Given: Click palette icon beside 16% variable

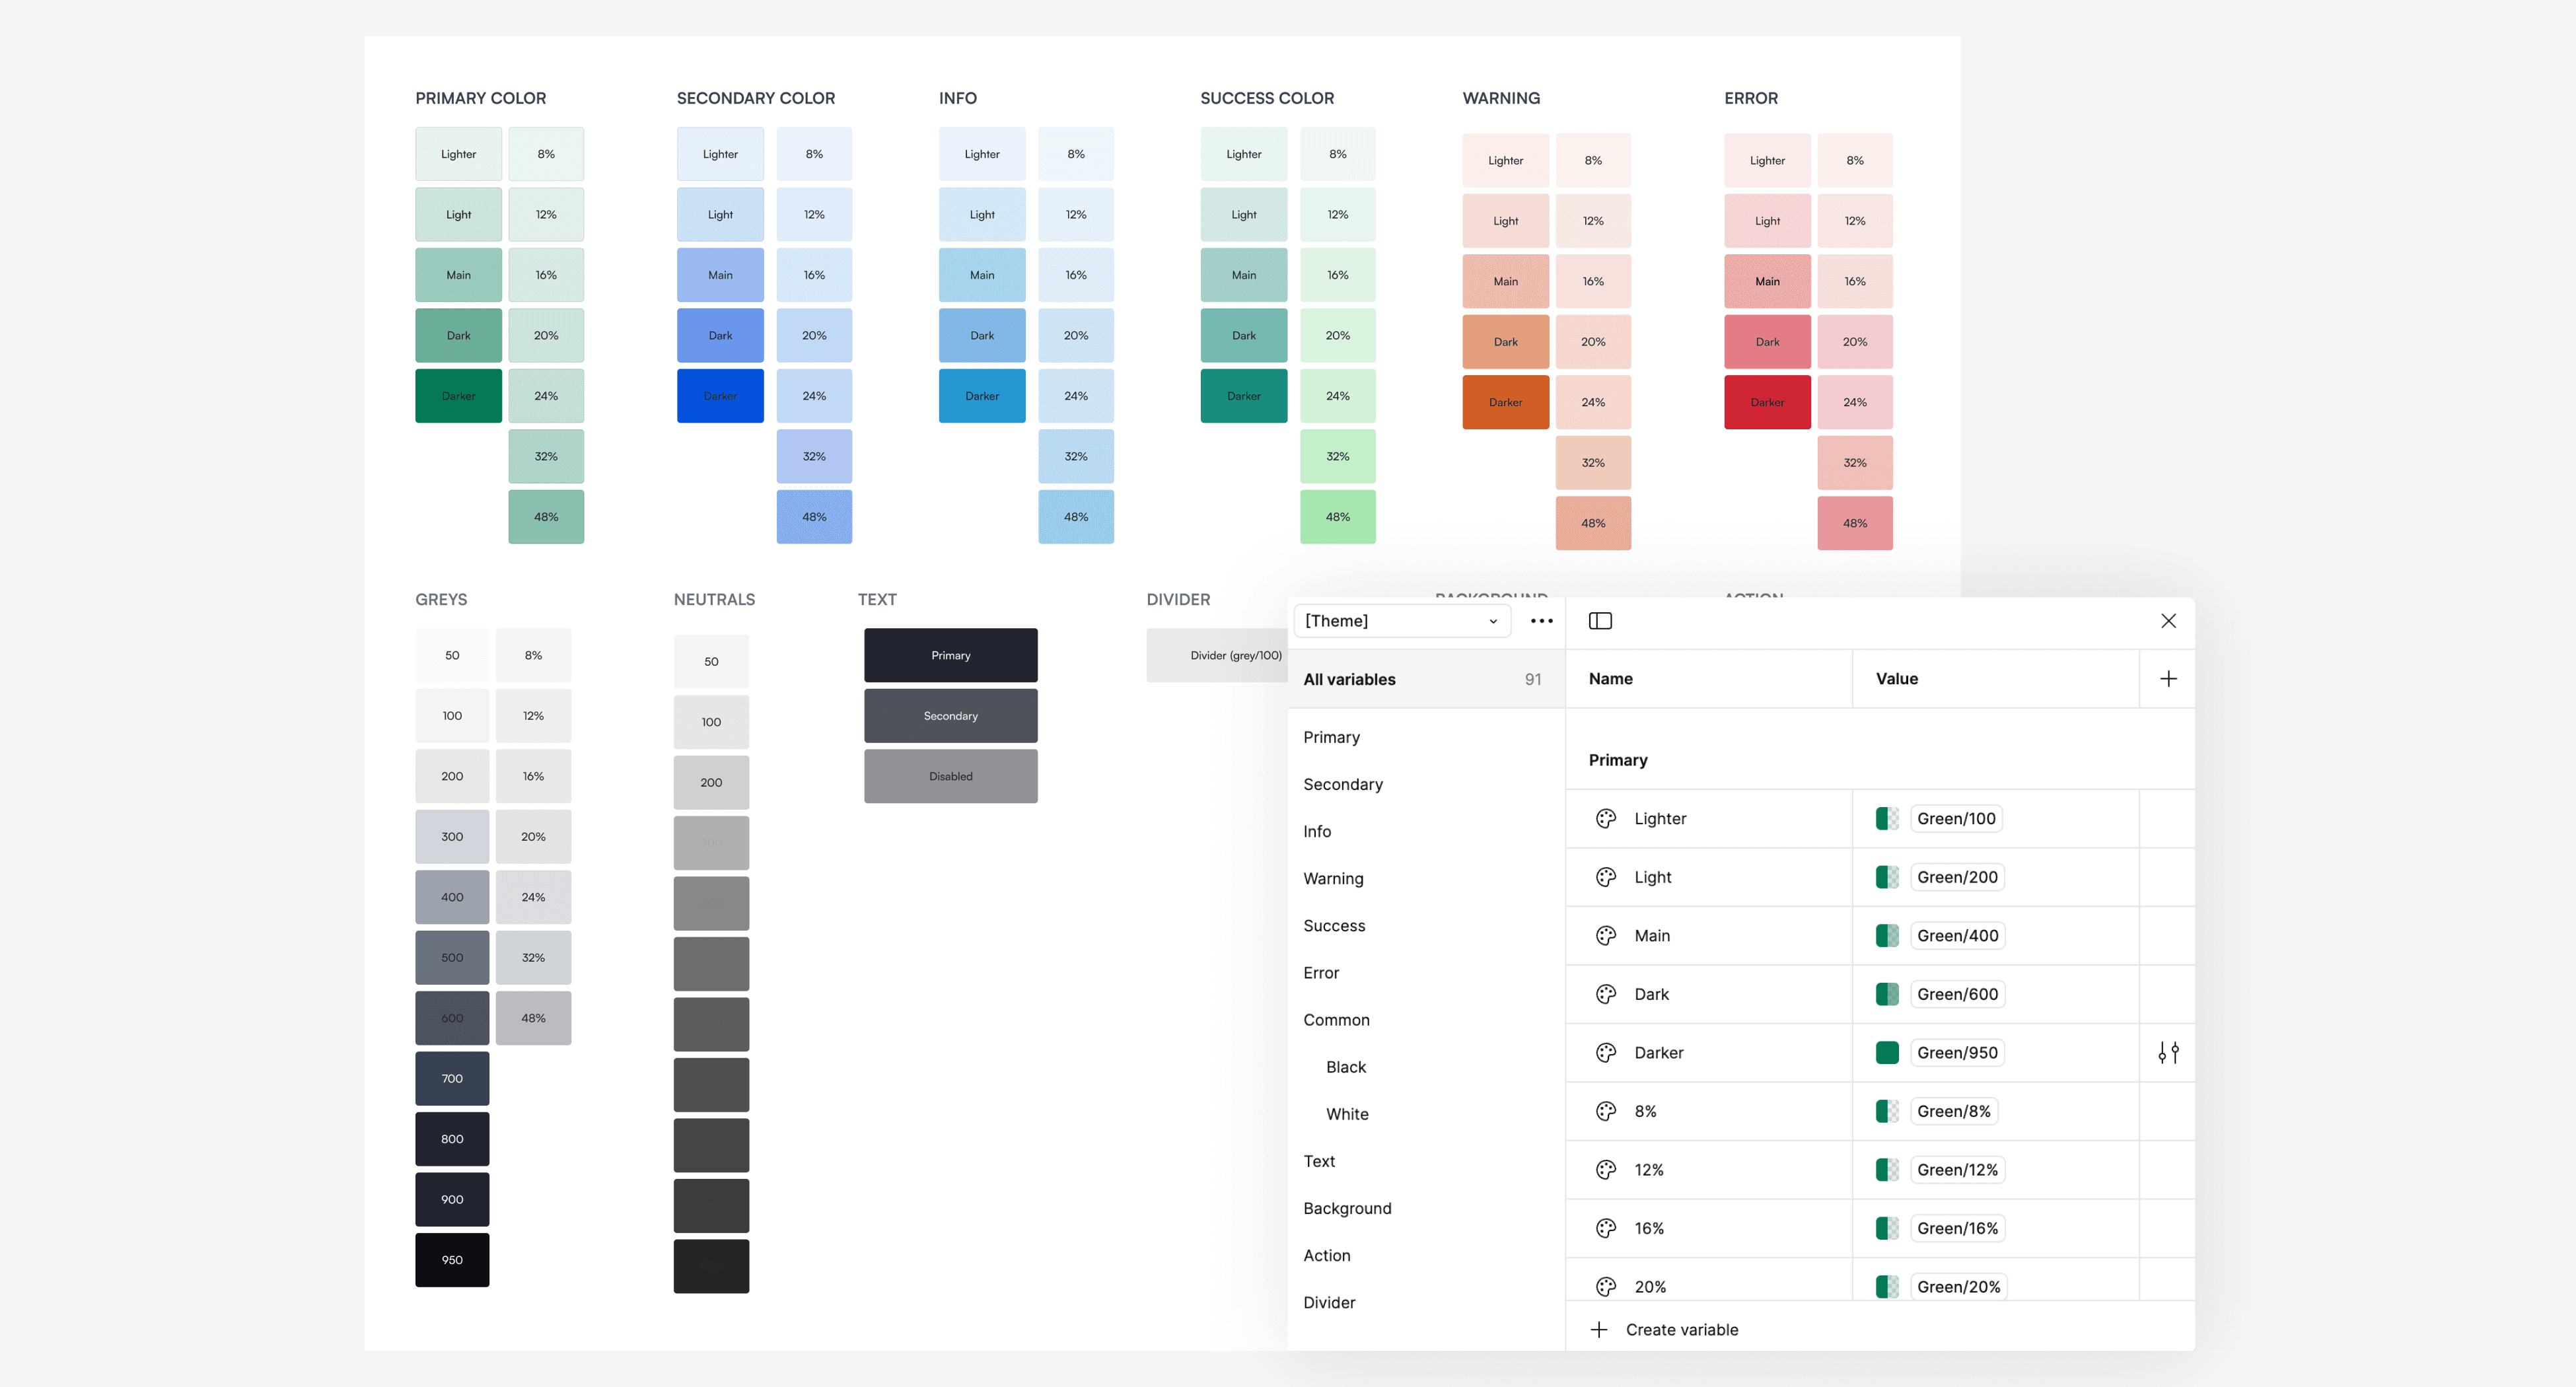Looking at the screenshot, I should pos(1606,1229).
